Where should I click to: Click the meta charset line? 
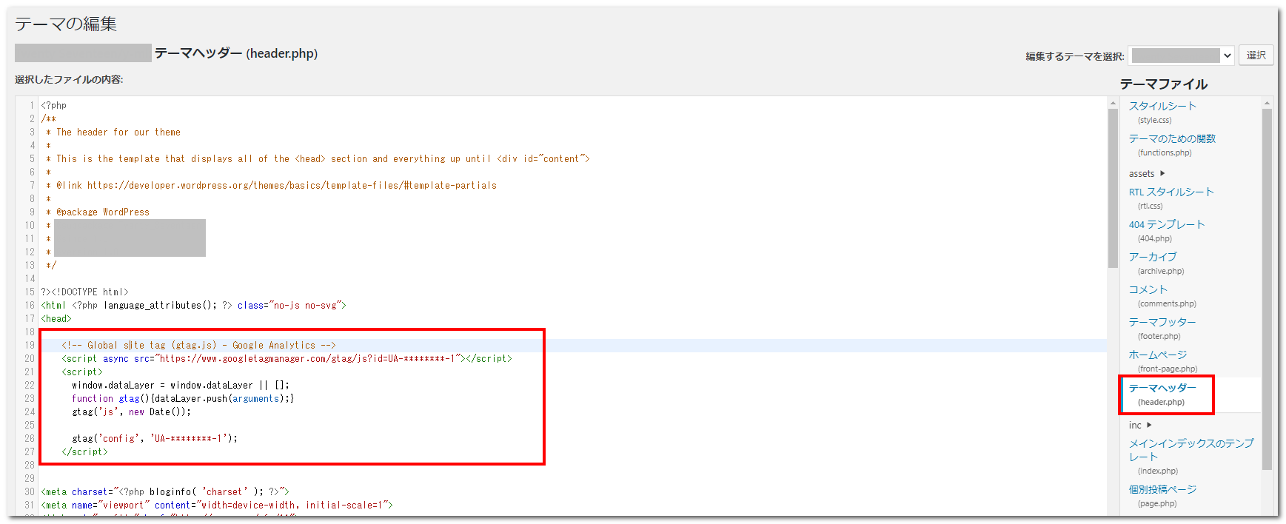(x=165, y=492)
